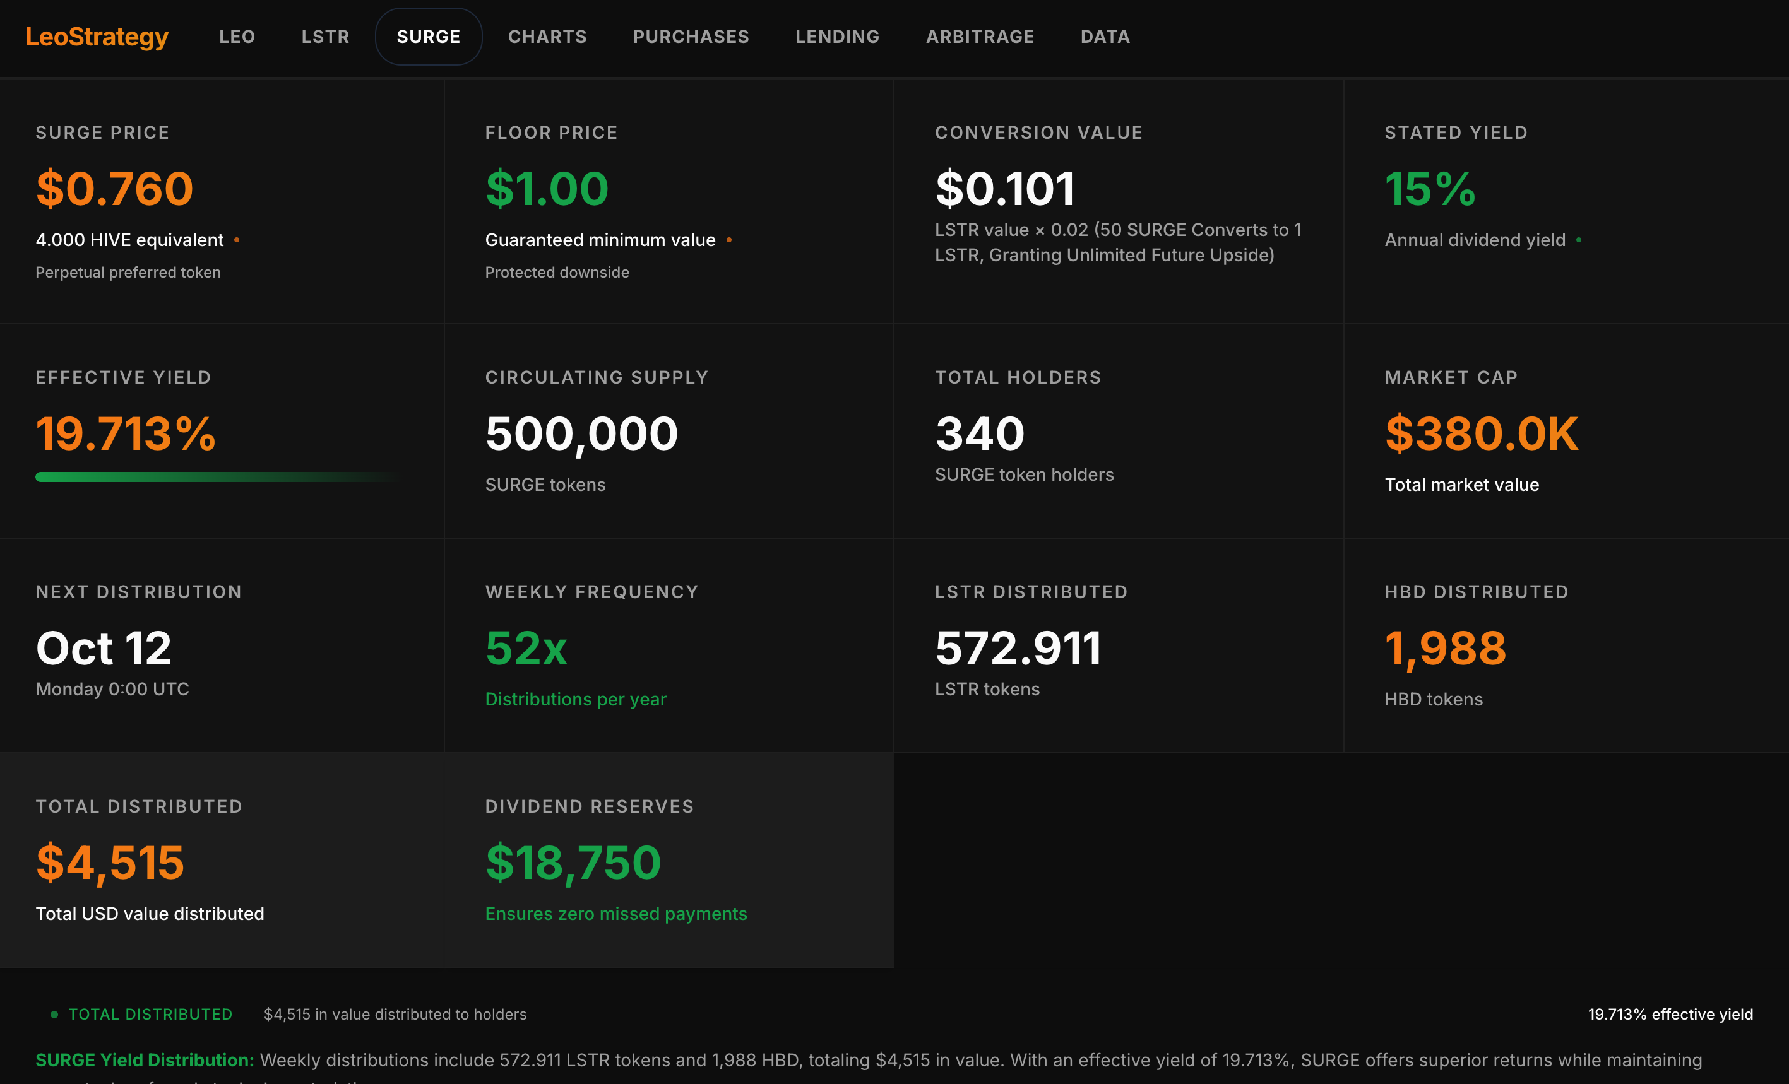Click the orange dot beside HIVE equivalent
This screenshot has height=1084, width=1789.
237,240
